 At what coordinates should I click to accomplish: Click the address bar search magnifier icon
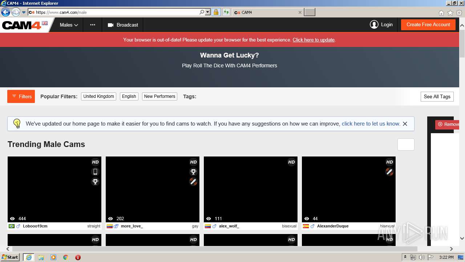pos(202,12)
